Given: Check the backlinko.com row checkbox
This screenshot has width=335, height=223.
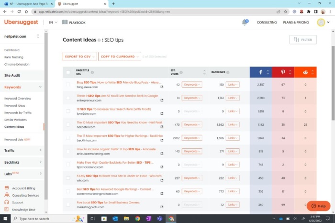Looking at the screenshot, I should (x=68, y=138).
